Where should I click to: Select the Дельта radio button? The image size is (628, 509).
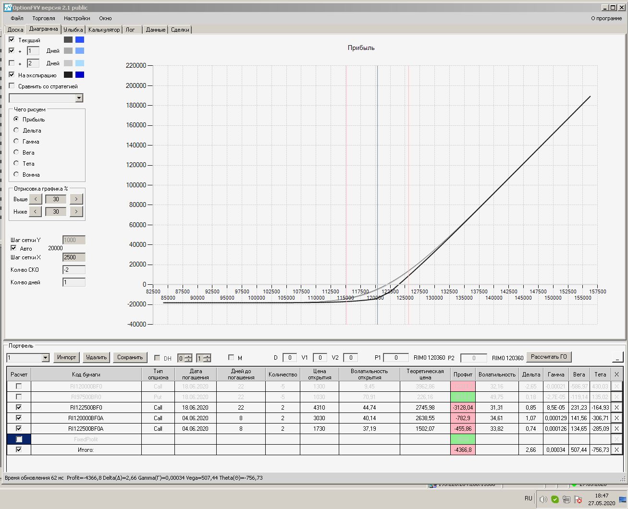coord(16,130)
